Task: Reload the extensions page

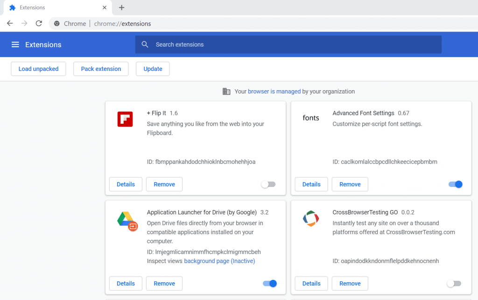Action: (39, 23)
